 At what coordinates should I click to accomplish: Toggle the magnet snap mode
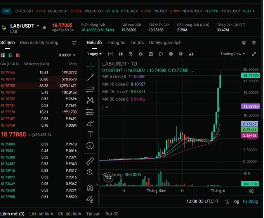coord(90,188)
